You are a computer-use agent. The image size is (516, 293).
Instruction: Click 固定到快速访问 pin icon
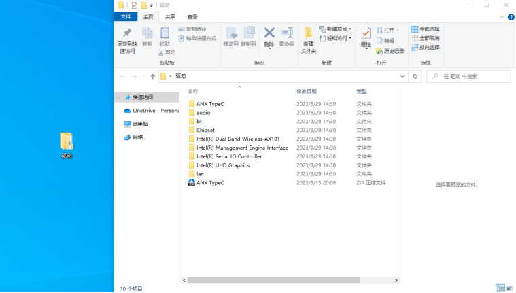pyautogui.click(x=127, y=33)
